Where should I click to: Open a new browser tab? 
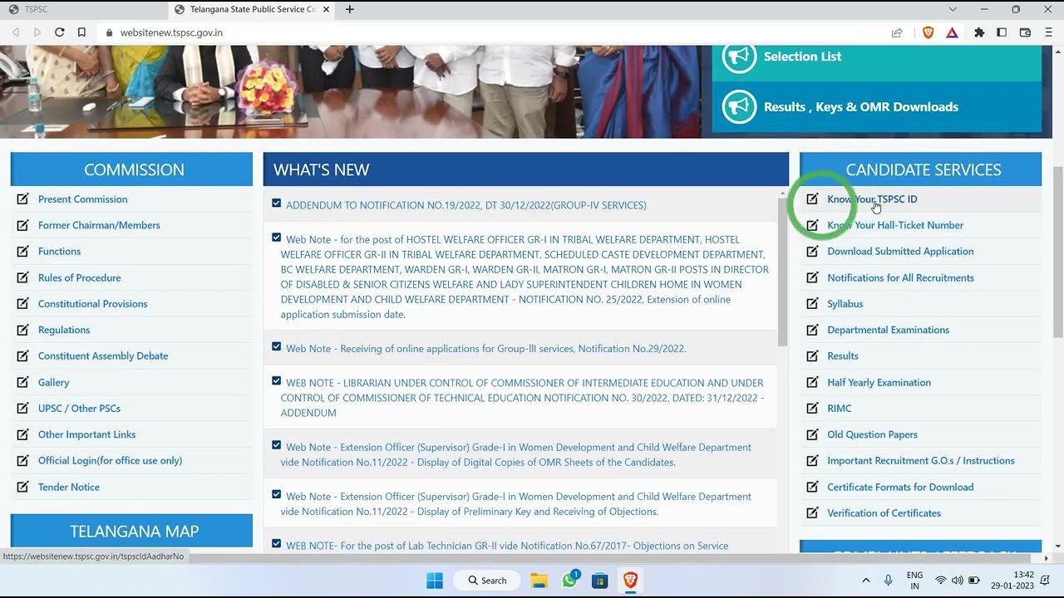350,10
